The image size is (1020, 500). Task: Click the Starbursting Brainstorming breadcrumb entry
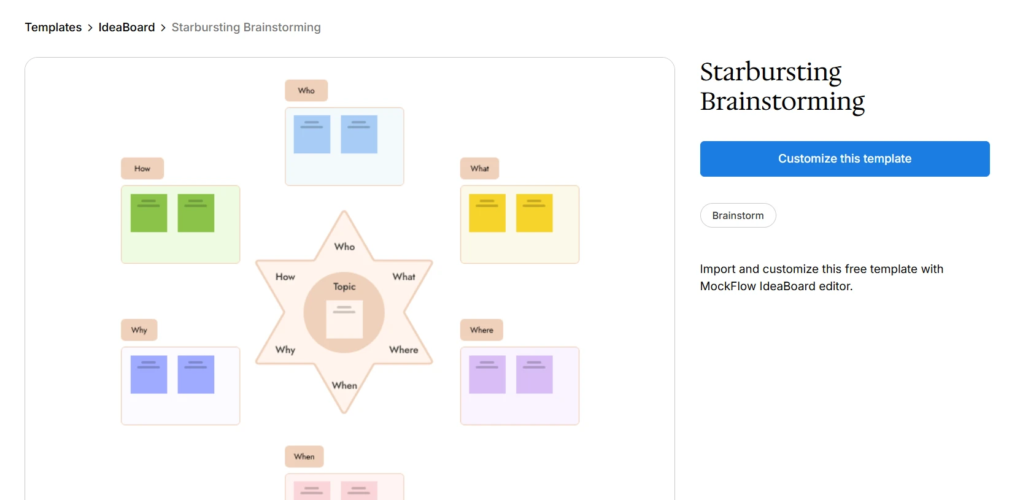(x=246, y=27)
